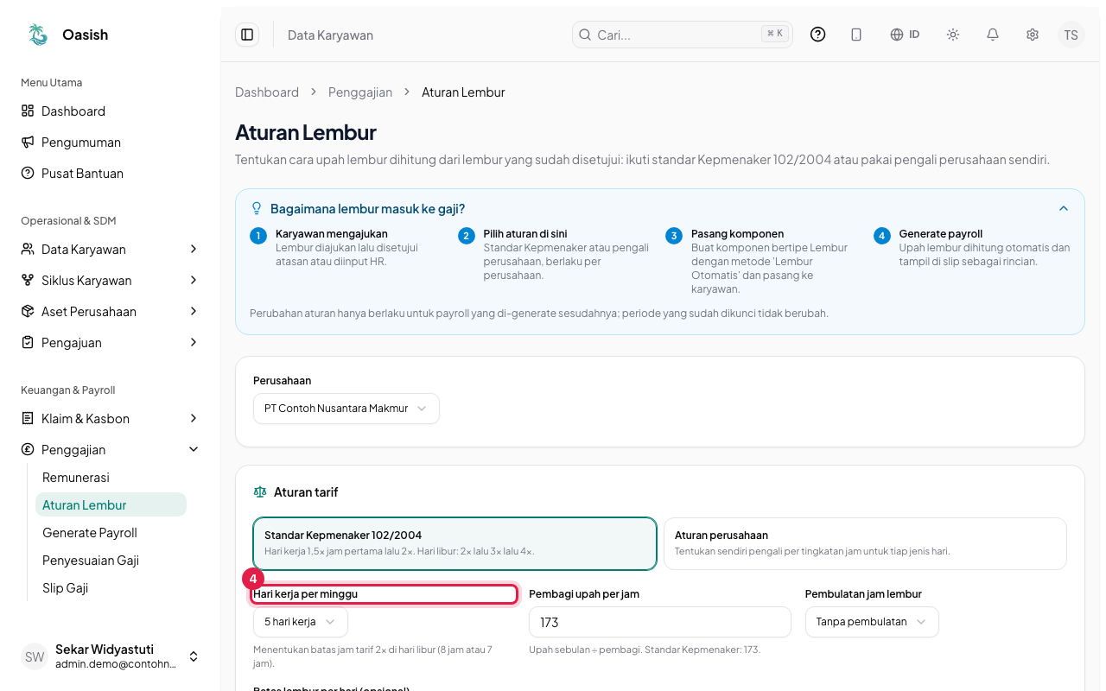Open Dashboard from the sidebar
The image size is (1106, 691).
click(x=111, y=111)
